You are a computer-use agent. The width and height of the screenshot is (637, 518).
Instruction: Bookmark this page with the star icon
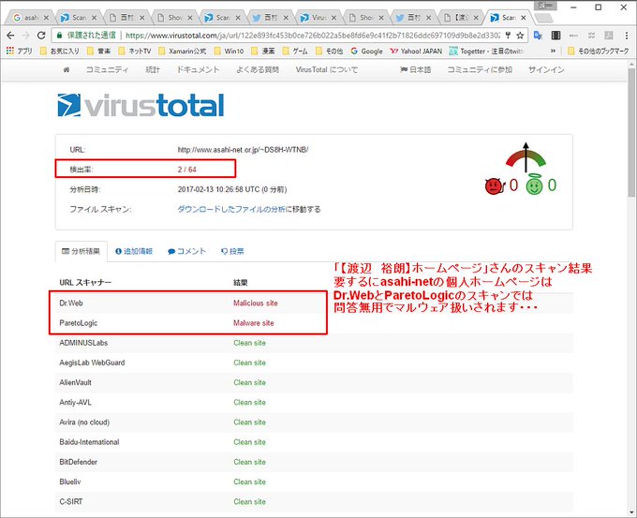click(x=520, y=36)
